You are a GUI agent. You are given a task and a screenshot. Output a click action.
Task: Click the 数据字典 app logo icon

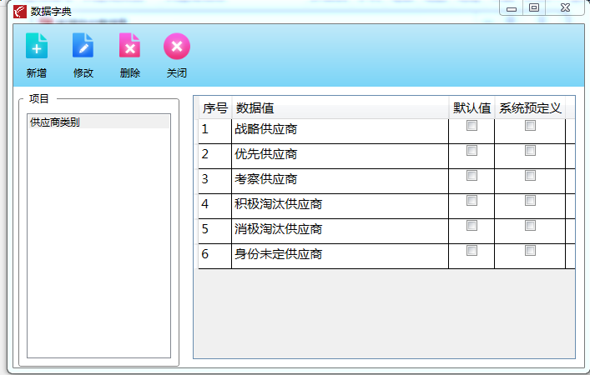click(x=20, y=12)
